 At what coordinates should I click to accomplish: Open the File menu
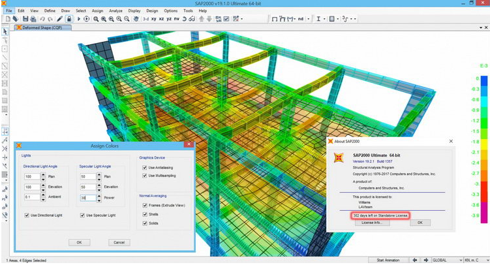pos(8,10)
